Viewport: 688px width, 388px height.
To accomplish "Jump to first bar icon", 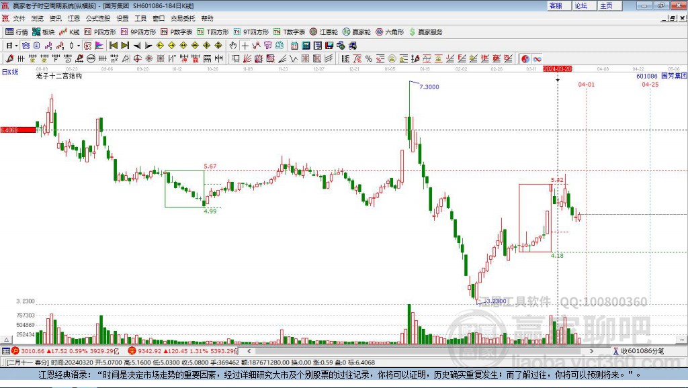I will click(x=113, y=46).
